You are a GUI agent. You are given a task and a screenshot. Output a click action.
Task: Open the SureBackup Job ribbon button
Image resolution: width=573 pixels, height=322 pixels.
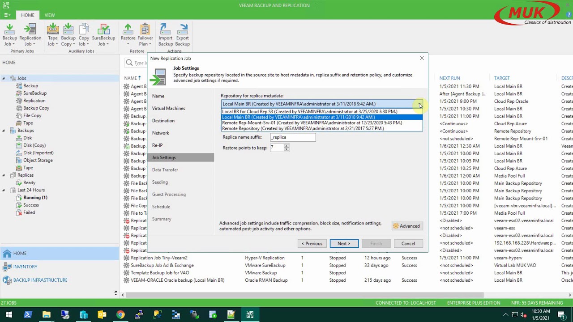tap(103, 34)
